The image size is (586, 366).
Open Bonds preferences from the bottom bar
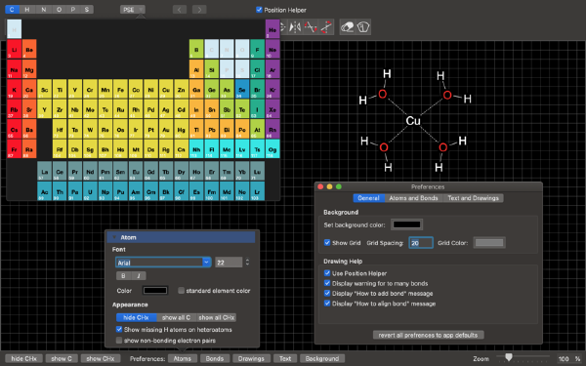tap(215, 358)
